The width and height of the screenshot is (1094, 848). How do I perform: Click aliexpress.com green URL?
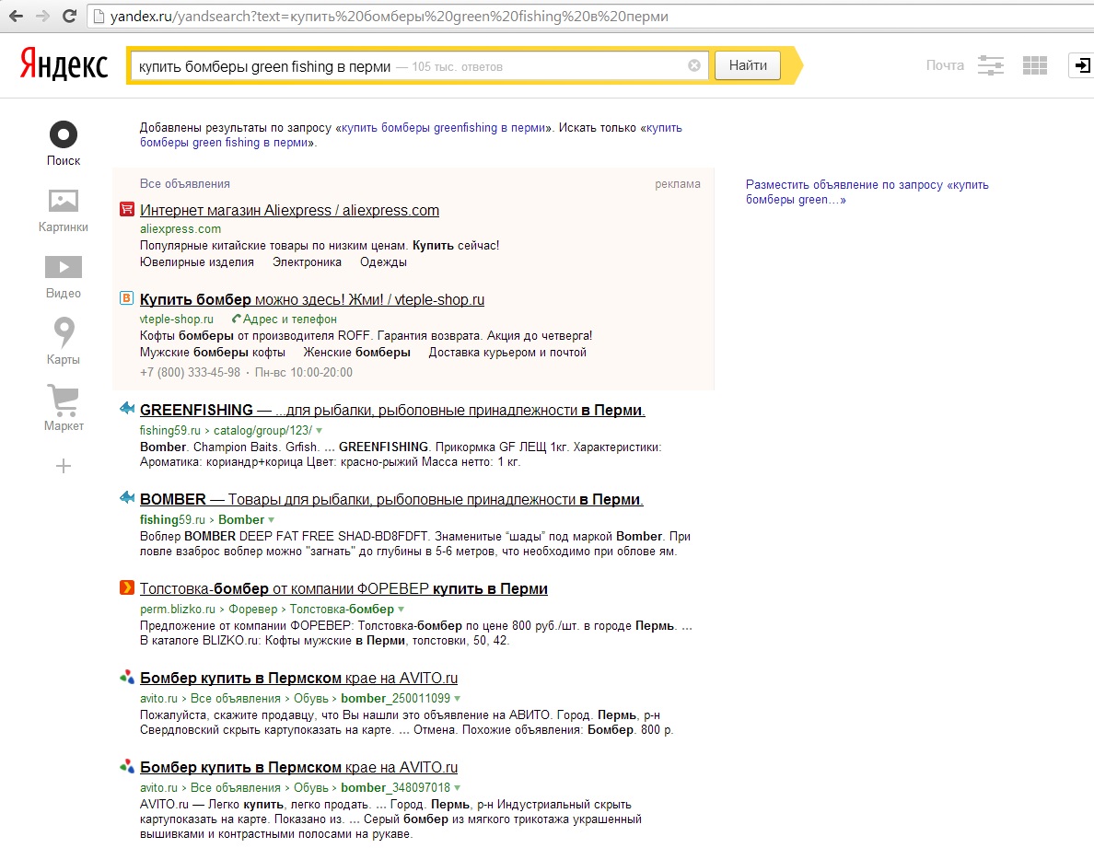180,228
